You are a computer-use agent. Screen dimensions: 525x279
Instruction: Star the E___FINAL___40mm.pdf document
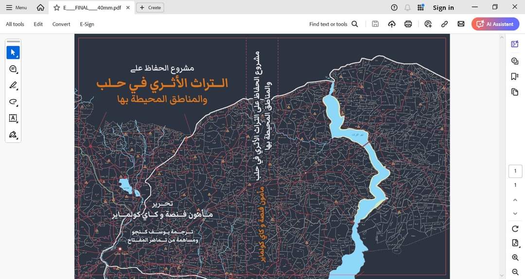56,7
